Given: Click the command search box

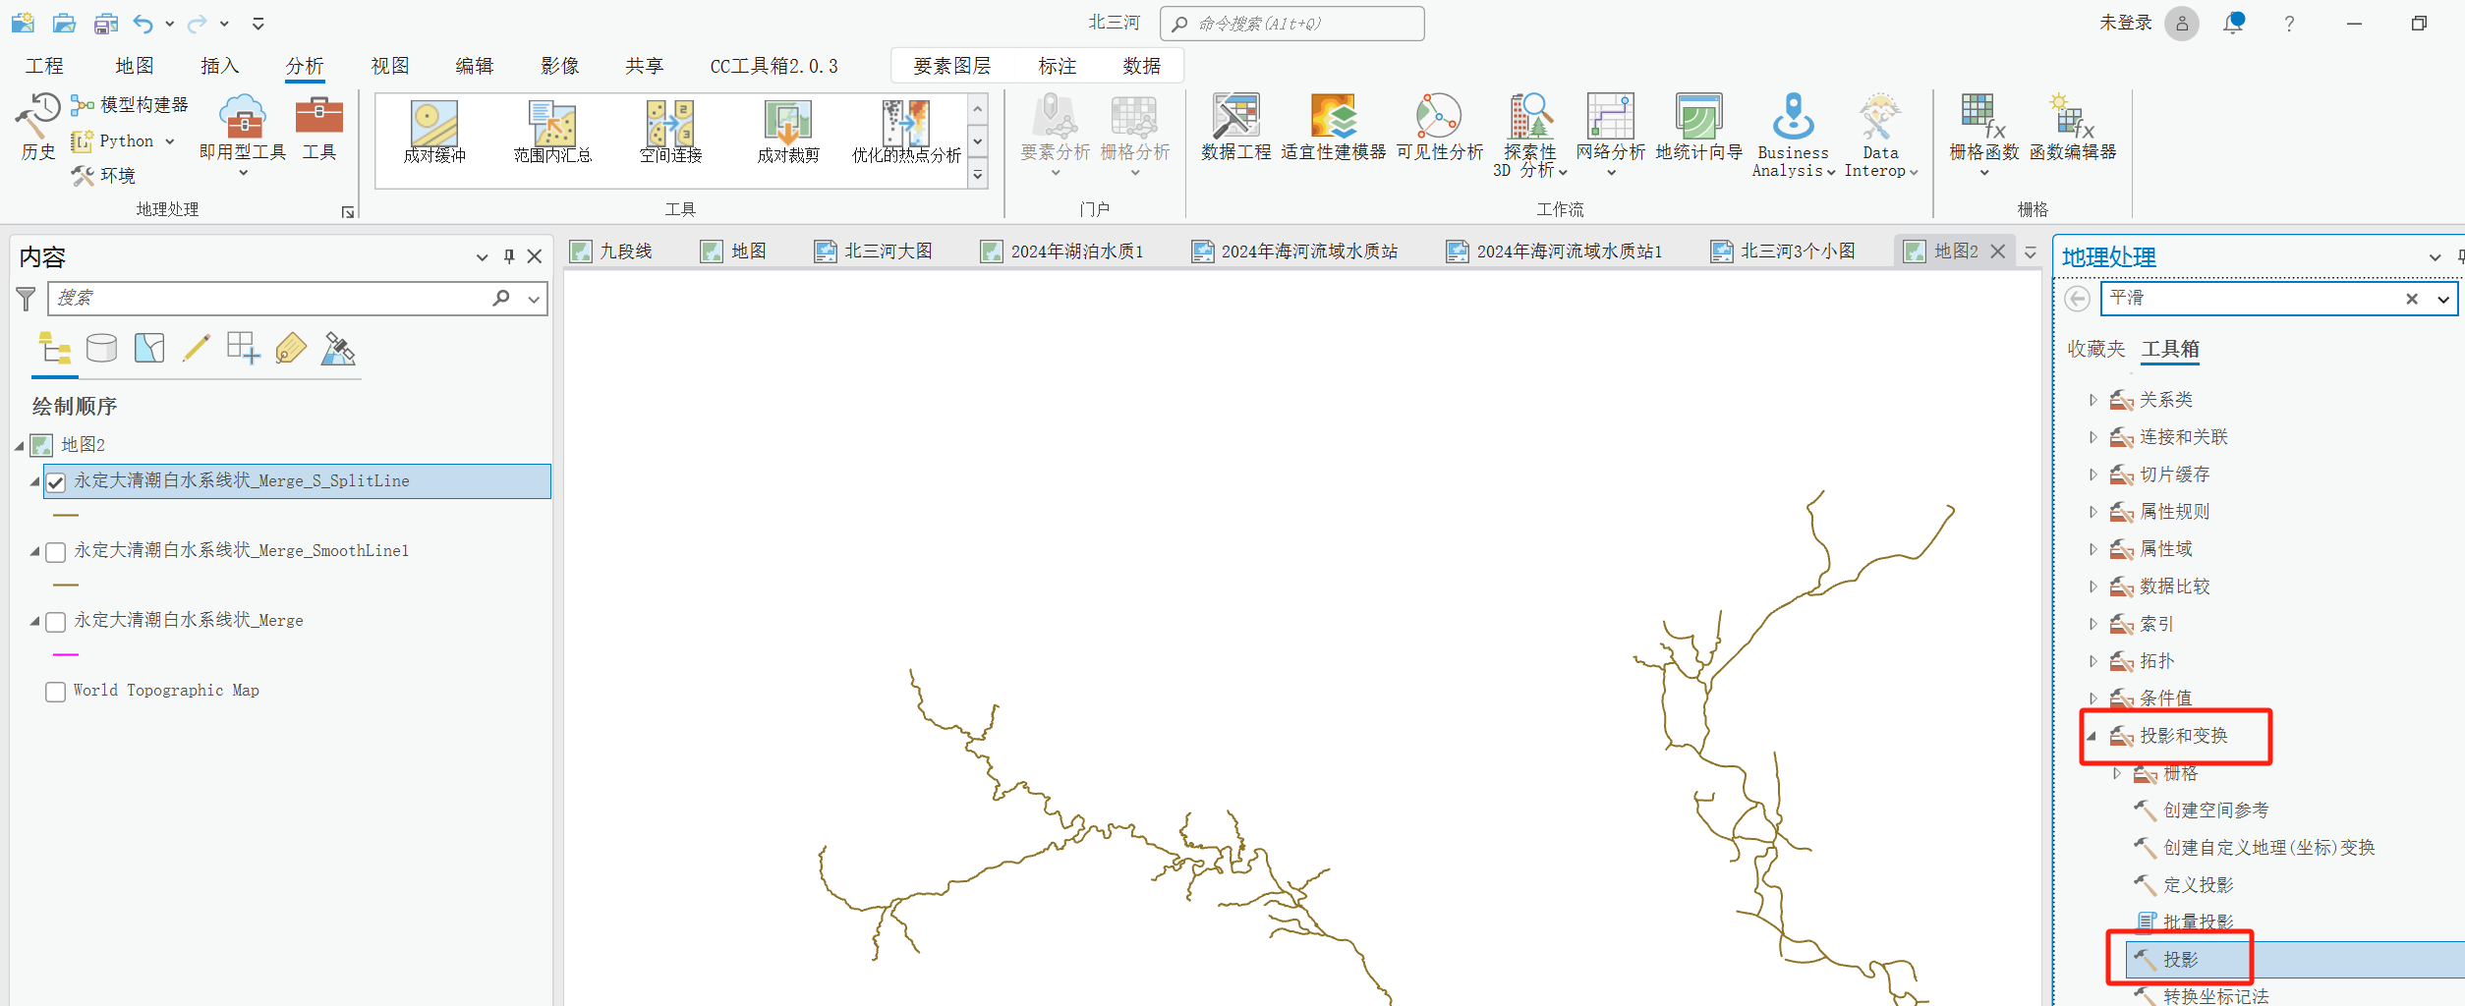Looking at the screenshot, I should pos(1291,24).
